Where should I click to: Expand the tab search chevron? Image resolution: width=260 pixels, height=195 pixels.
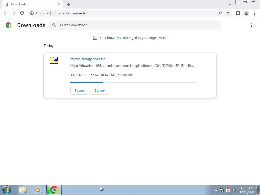(x=230, y=4)
